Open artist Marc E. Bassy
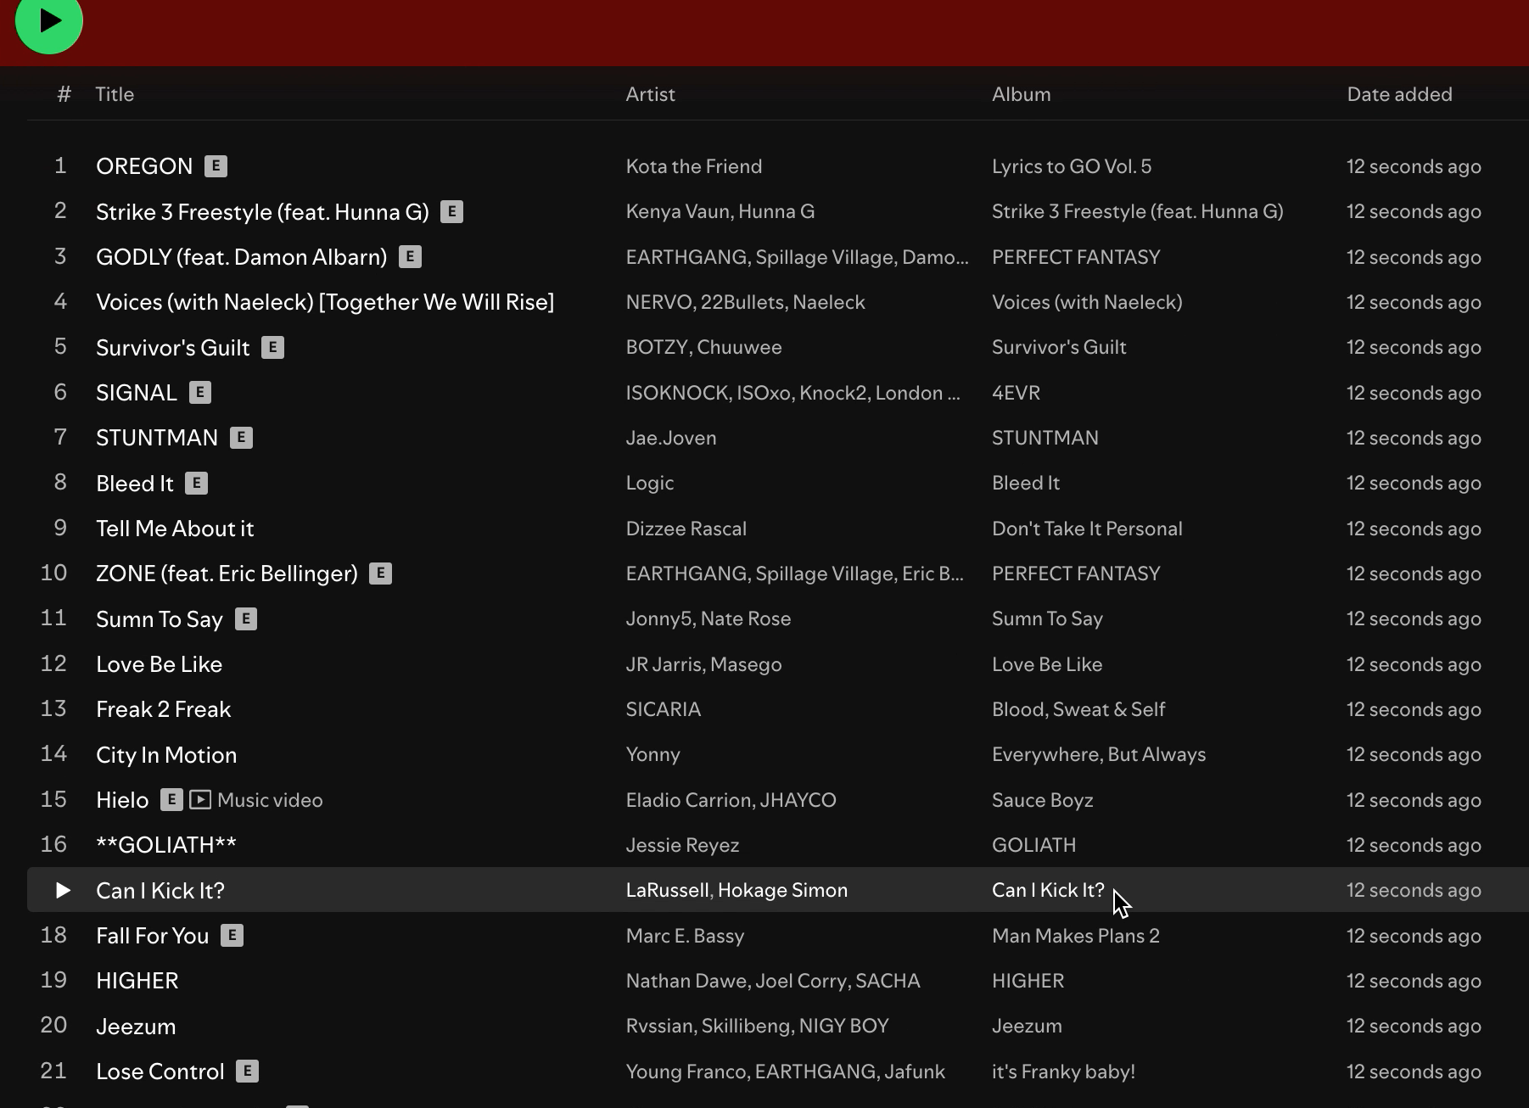Screen dimensions: 1529x1108 point(685,936)
